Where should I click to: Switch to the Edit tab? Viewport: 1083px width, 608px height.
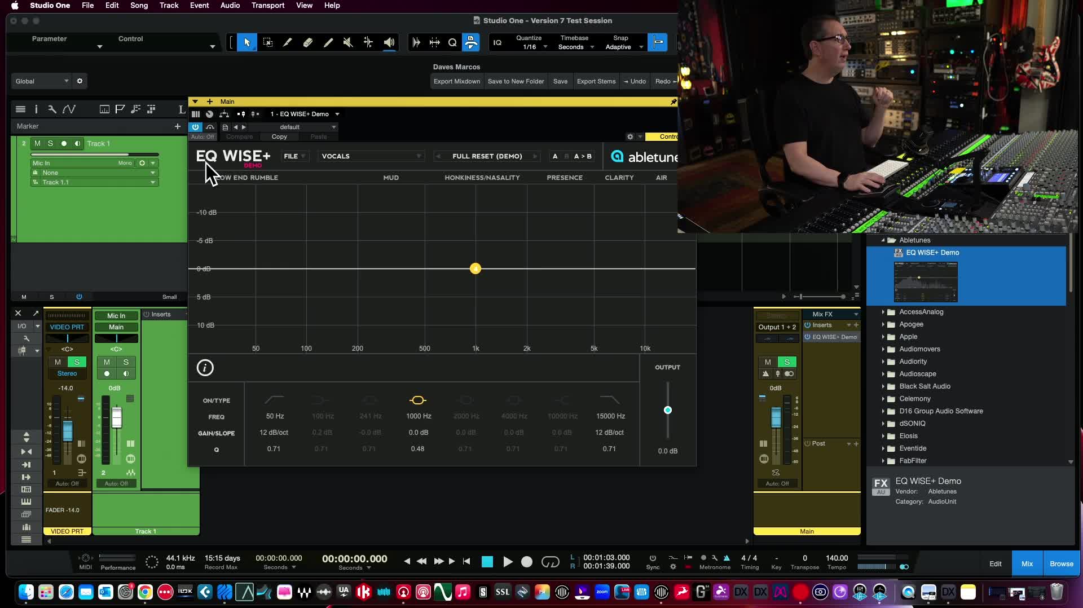(996, 564)
